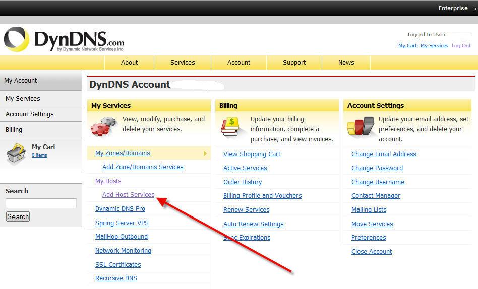Click the 0 items cart link
The height and width of the screenshot is (289, 478).
[39, 155]
